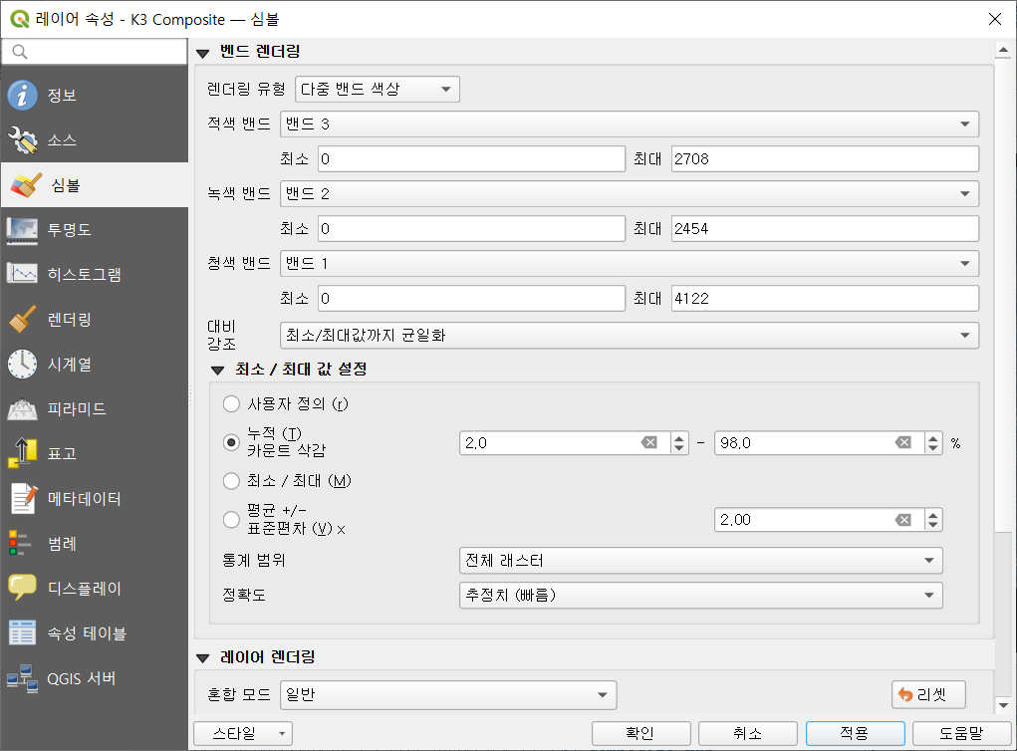Increase the 98.0 cumulative maximum value
This screenshot has height=751, width=1017.
[933, 438]
